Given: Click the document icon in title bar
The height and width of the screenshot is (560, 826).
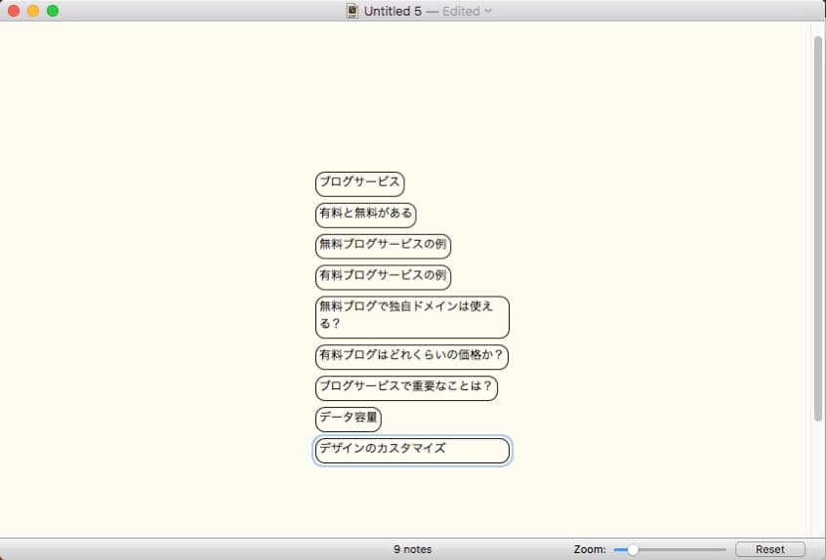Looking at the screenshot, I should (x=352, y=11).
